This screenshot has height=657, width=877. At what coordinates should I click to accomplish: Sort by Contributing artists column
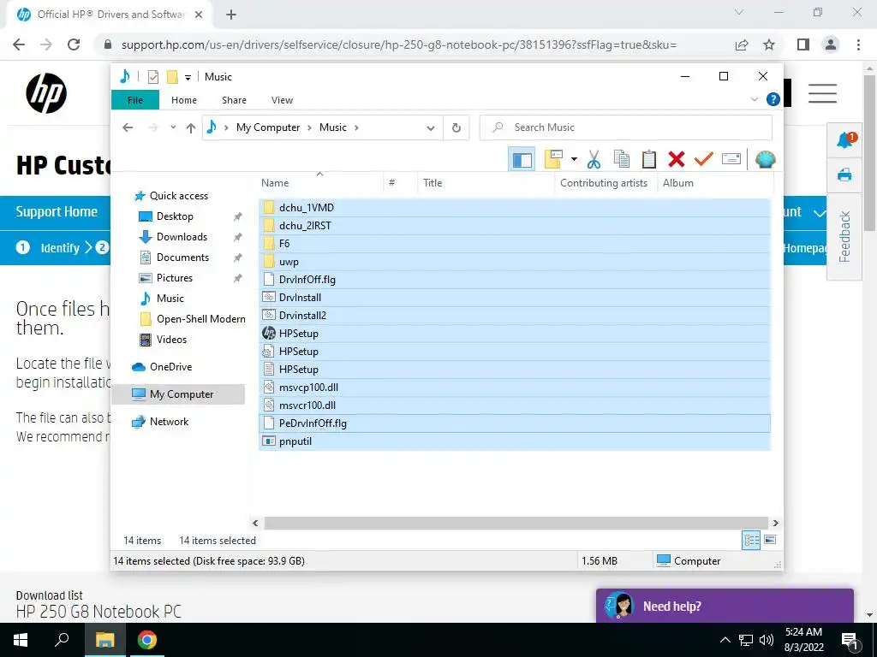pyautogui.click(x=604, y=183)
